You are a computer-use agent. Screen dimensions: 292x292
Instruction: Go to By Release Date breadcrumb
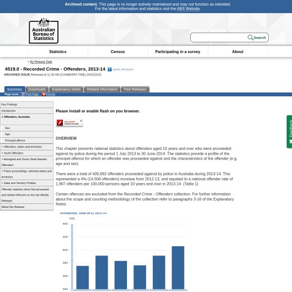coord(41,62)
